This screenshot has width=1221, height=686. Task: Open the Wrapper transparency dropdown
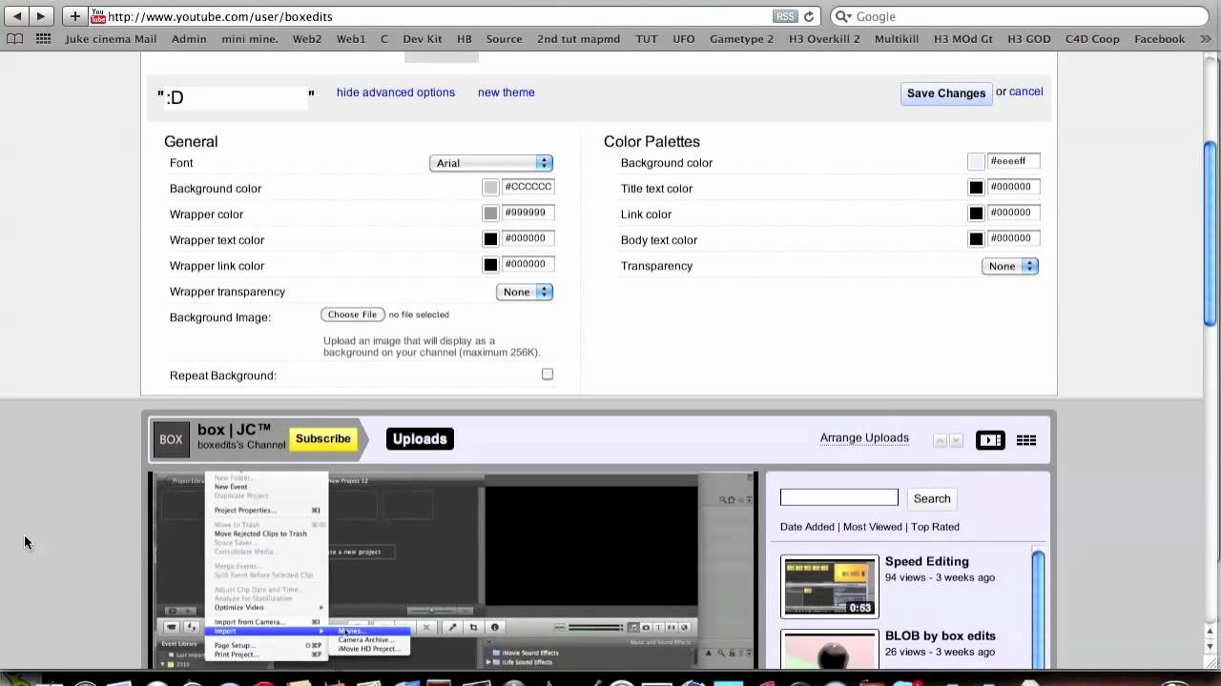coord(525,292)
